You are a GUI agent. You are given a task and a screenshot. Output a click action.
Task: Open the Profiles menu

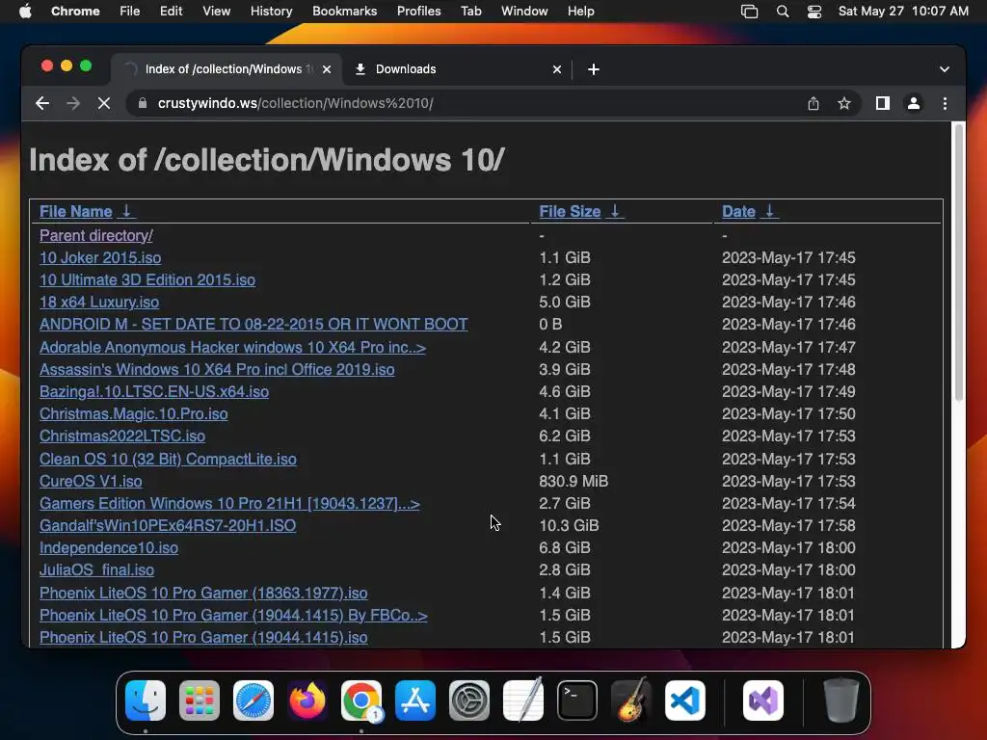(418, 12)
